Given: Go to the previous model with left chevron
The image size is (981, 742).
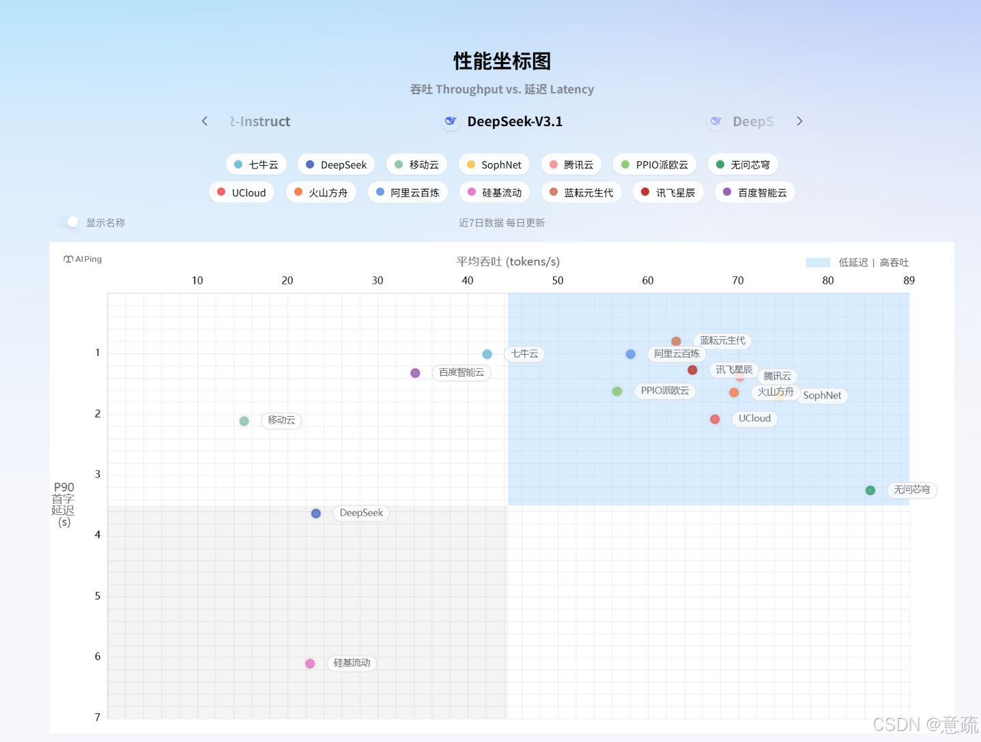Looking at the screenshot, I should click(204, 121).
